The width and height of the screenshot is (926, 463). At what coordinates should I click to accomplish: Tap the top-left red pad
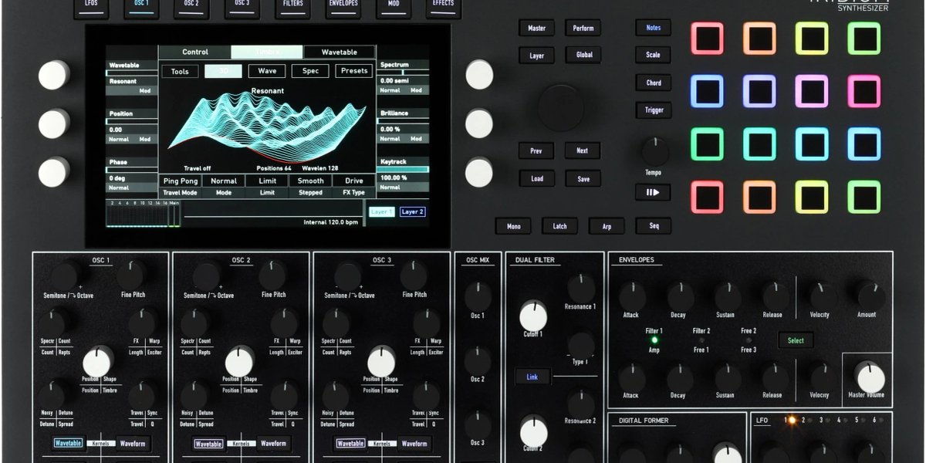tap(707, 39)
